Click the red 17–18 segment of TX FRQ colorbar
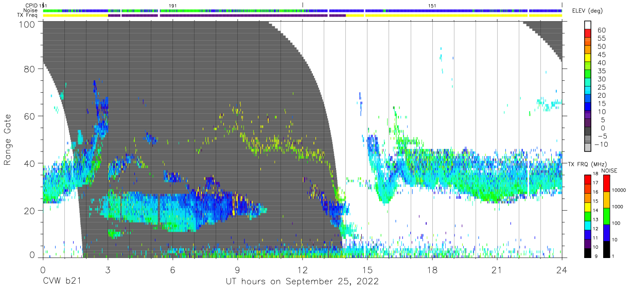The image size is (632, 292). click(587, 180)
